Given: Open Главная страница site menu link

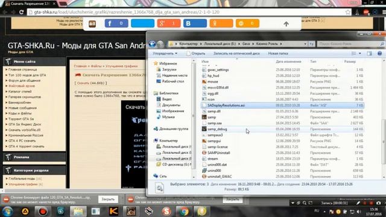Looking at the screenshot, I should pos(22,70).
